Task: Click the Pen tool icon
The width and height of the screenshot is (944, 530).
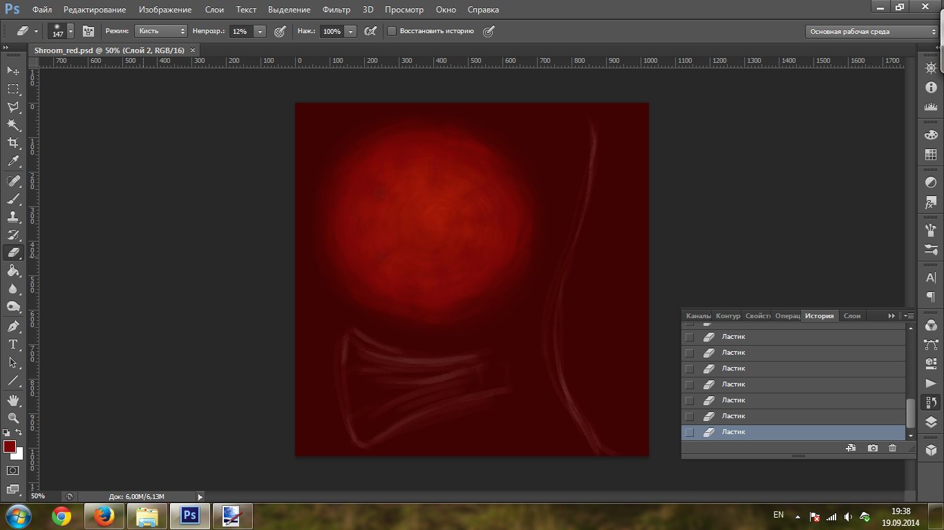Action: pos(13,326)
